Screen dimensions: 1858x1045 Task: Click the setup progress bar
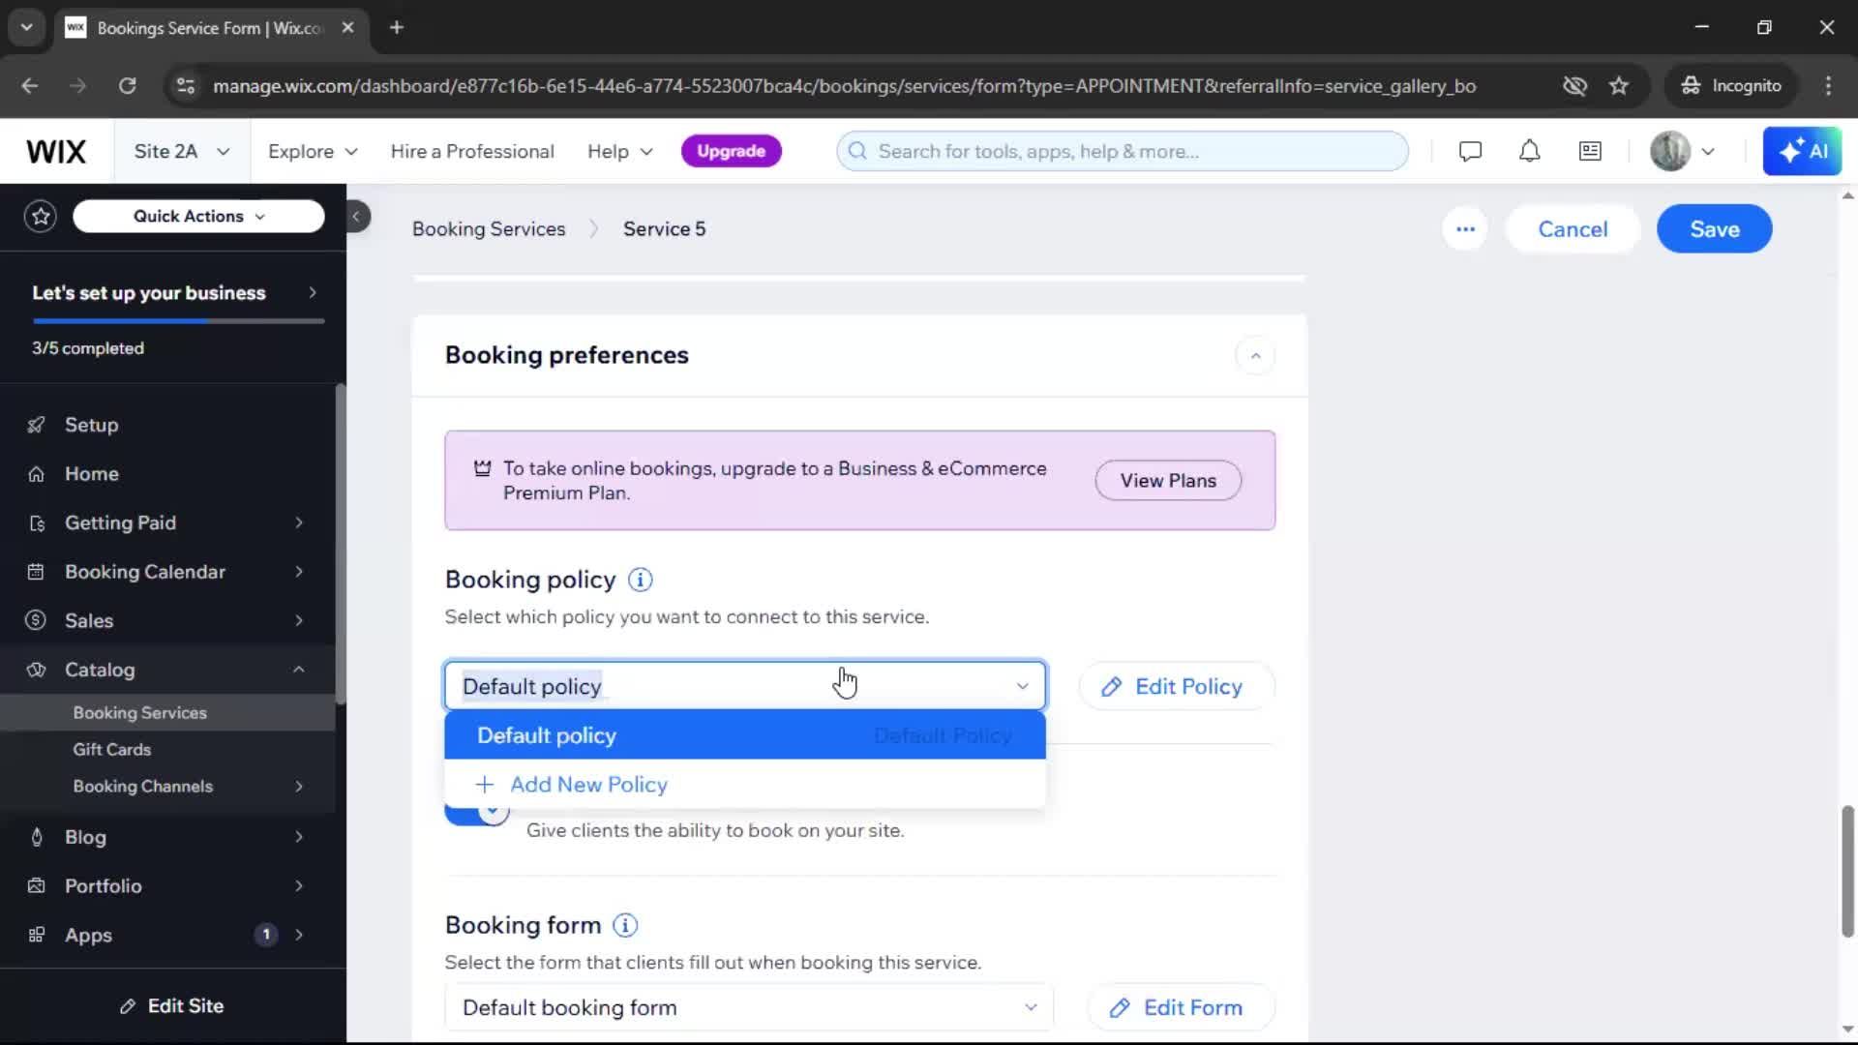pos(178,320)
